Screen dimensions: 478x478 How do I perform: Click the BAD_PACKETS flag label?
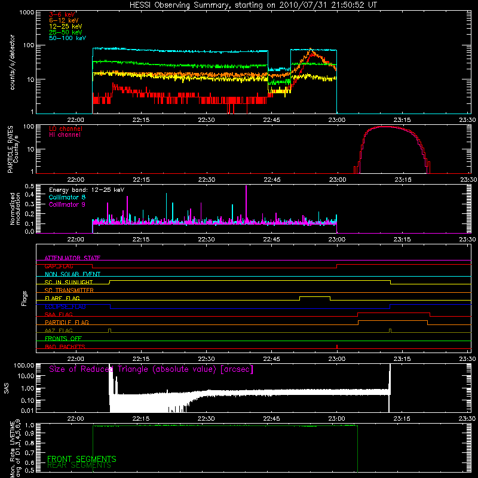(x=65, y=347)
